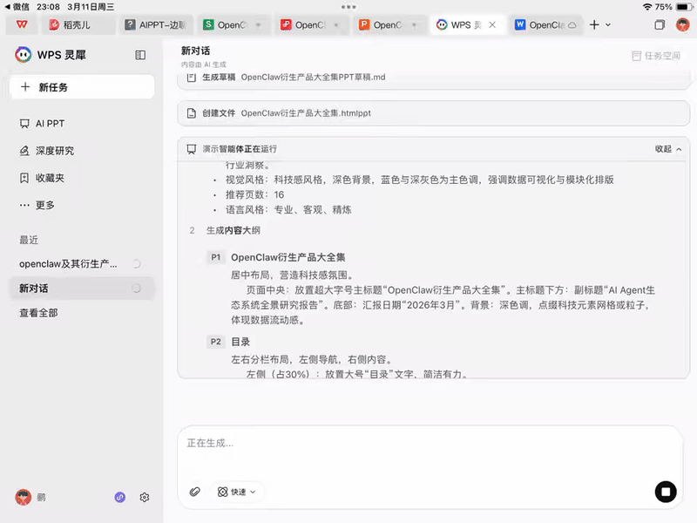Open the user avatar at top right
Image resolution: width=697 pixels, height=523 pixels.
682,25
